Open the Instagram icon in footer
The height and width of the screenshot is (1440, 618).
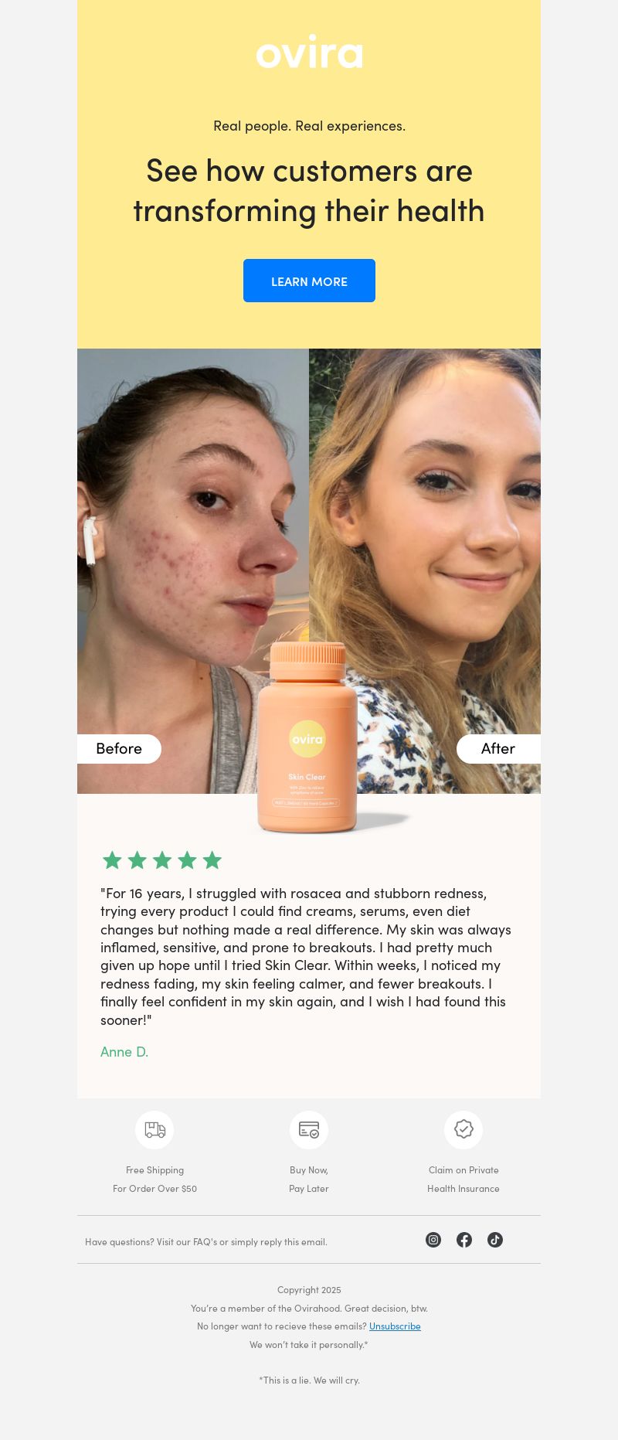pyautogui.click(x=433, y=1240)
